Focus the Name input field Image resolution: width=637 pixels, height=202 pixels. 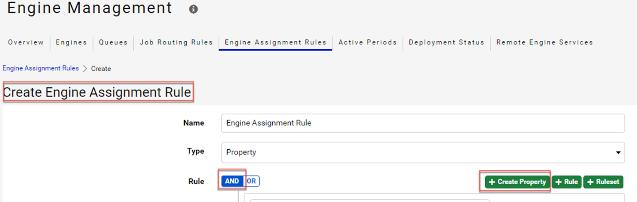pos(423,123)
